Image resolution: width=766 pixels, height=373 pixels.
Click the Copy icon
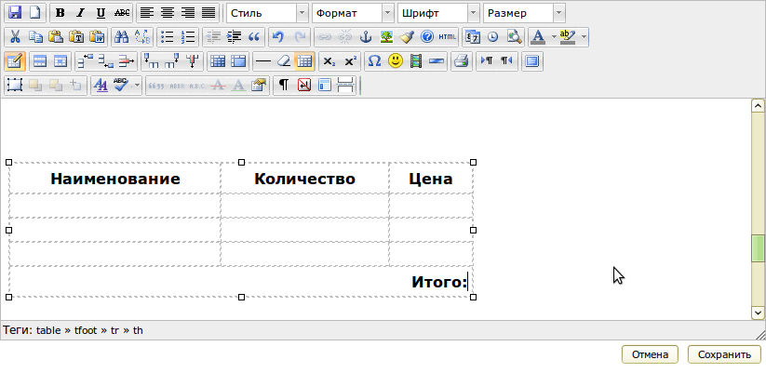tap(35, 37)
